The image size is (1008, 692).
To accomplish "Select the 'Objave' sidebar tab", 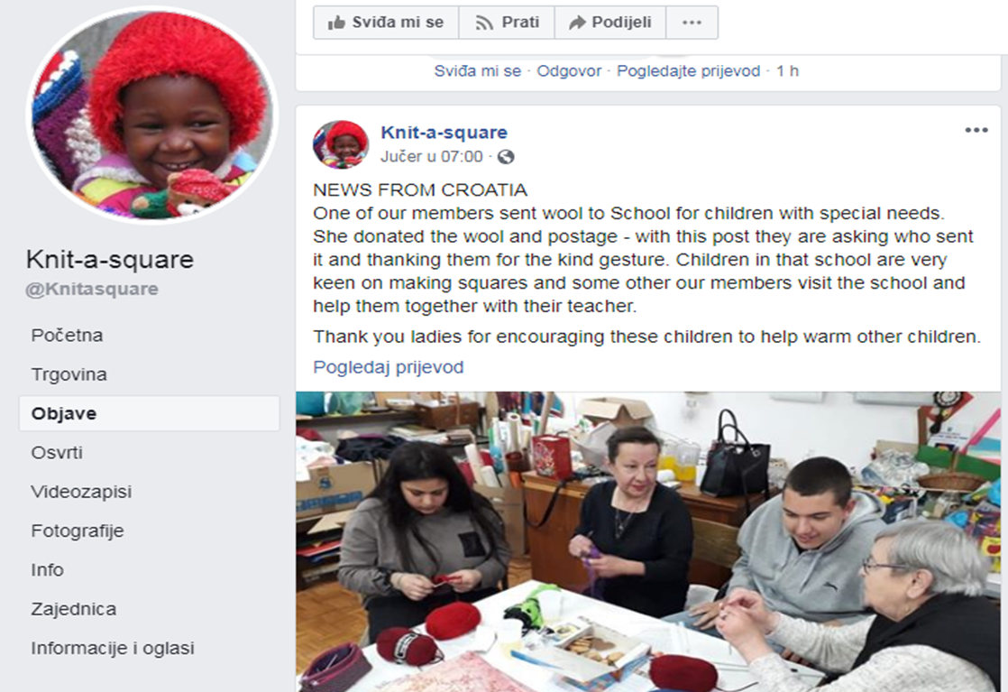I will 149,413.
